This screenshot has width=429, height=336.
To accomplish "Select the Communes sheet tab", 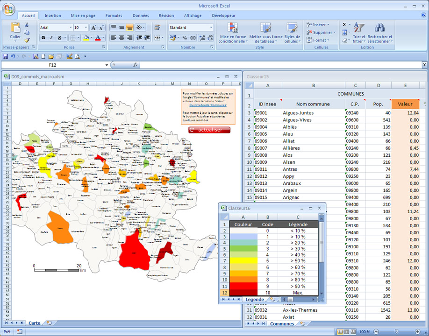I will pyautogui.click(x=282, y=324).
